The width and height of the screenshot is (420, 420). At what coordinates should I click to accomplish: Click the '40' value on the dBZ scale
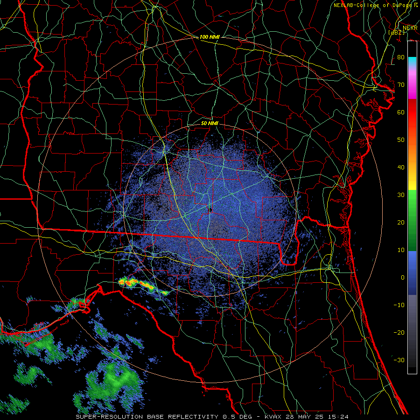click(401, 168)
